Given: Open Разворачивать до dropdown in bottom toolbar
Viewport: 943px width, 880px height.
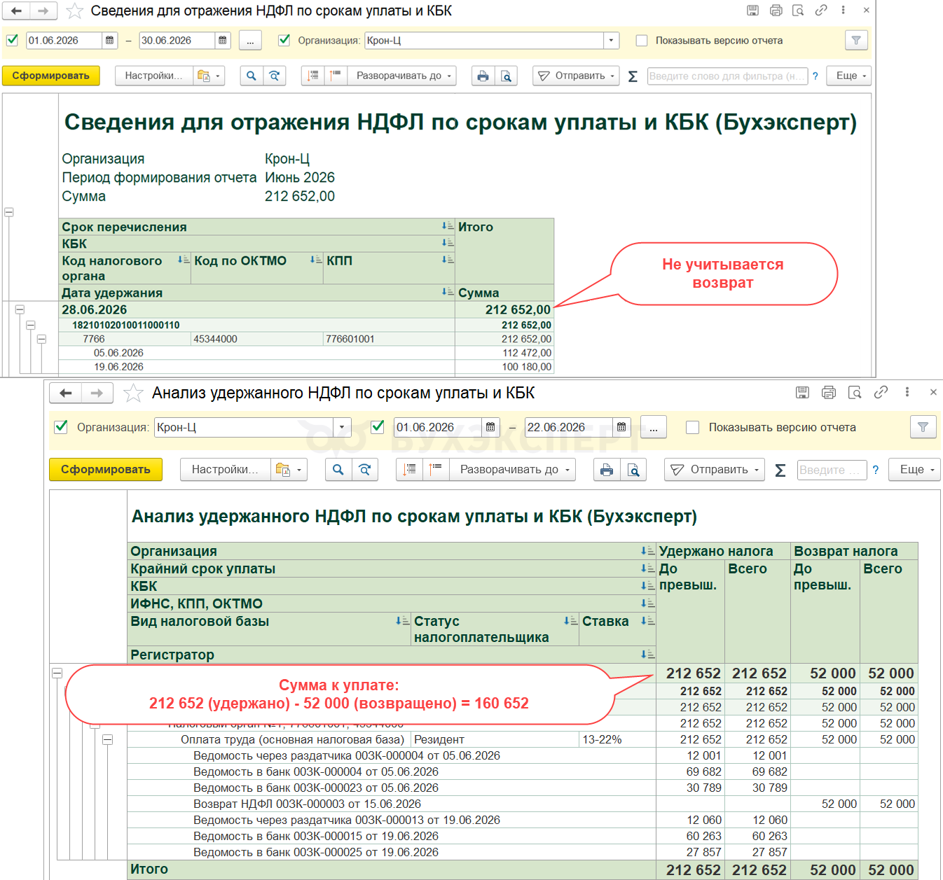Looking at the screenshot, I should point(513,470).
